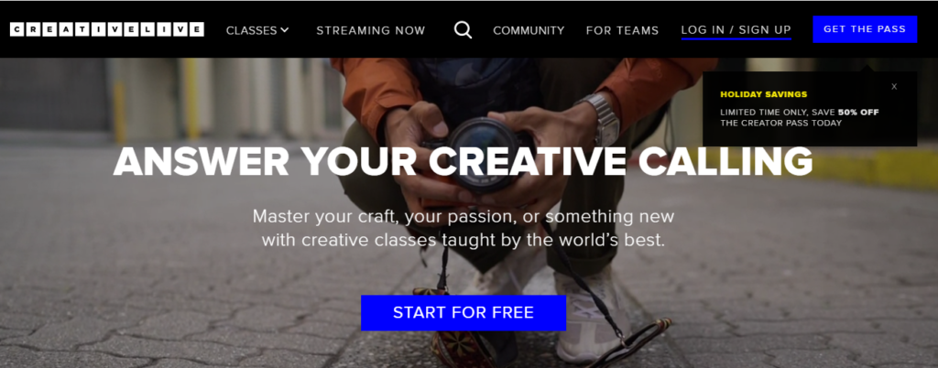The width and height of the screenshot is (938, 368).
Task: Click the Get The Pass button
Action: [865, 29]
